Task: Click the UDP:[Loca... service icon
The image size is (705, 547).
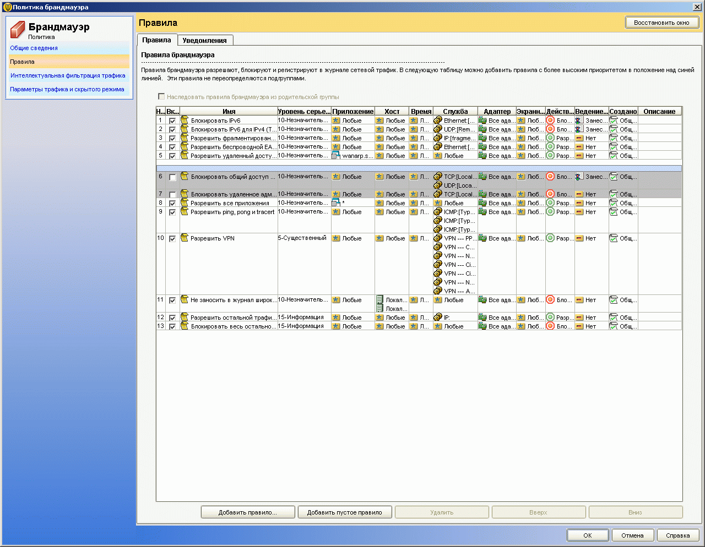Action: click(438, 185)
